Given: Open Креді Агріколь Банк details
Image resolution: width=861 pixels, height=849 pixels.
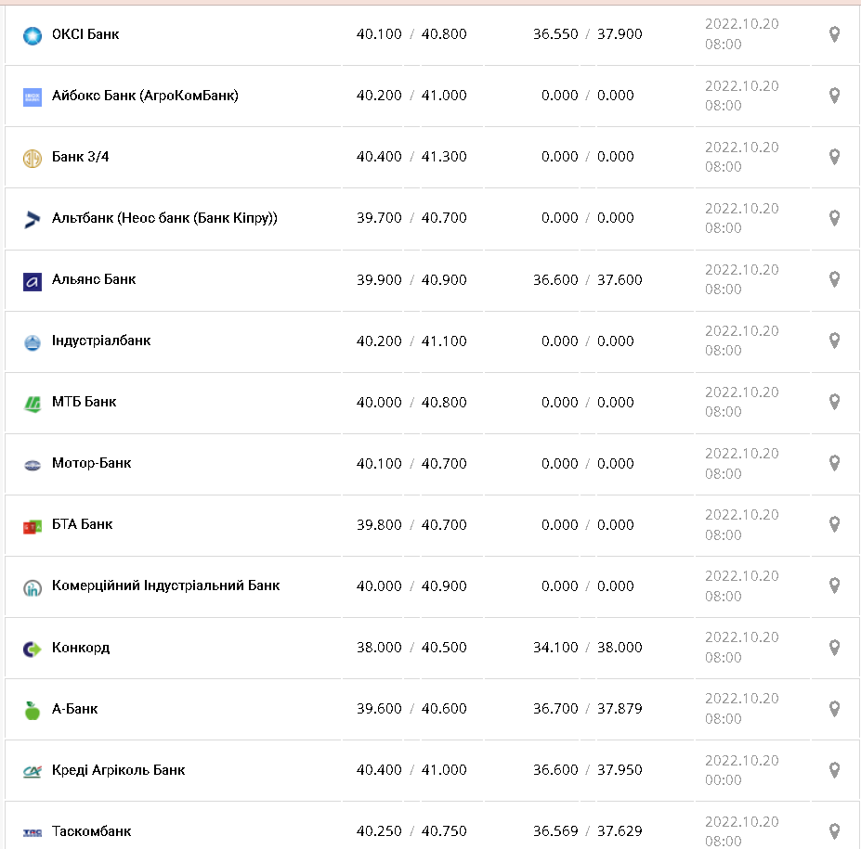Looking at the screenshot, I should click(x=118, y=769).
